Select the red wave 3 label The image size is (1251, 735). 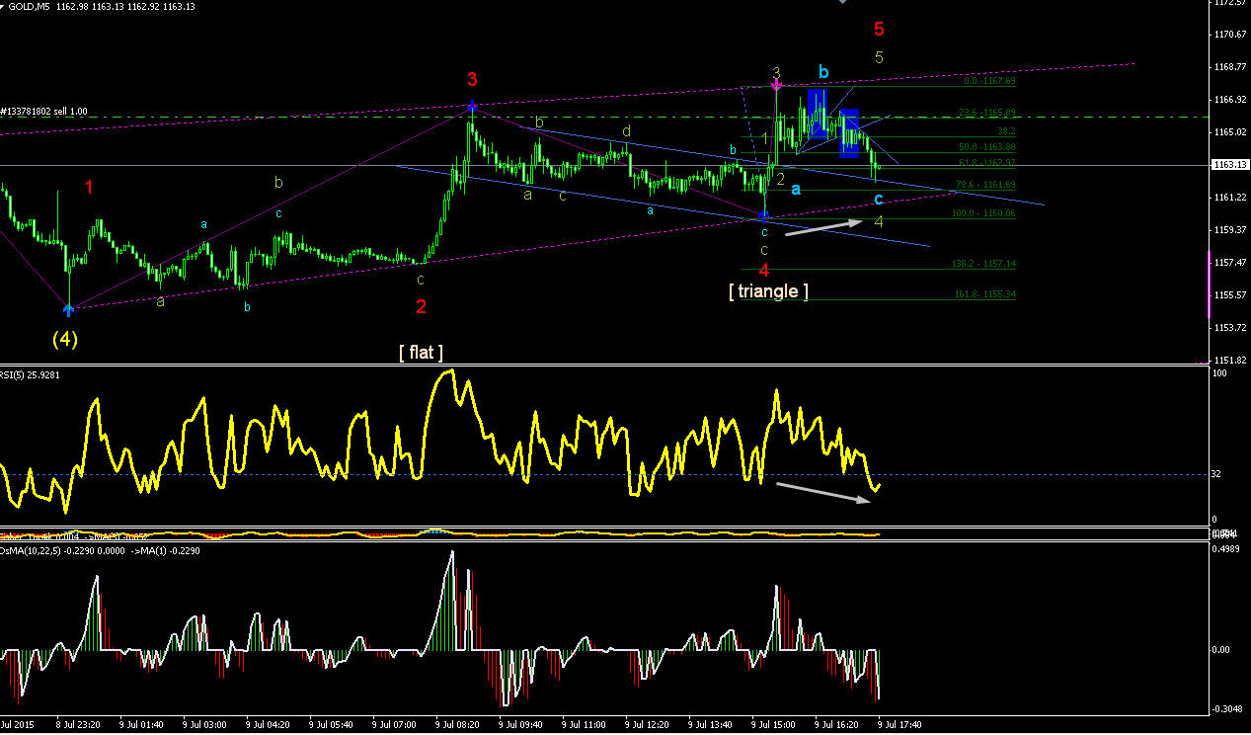point(473,80)
